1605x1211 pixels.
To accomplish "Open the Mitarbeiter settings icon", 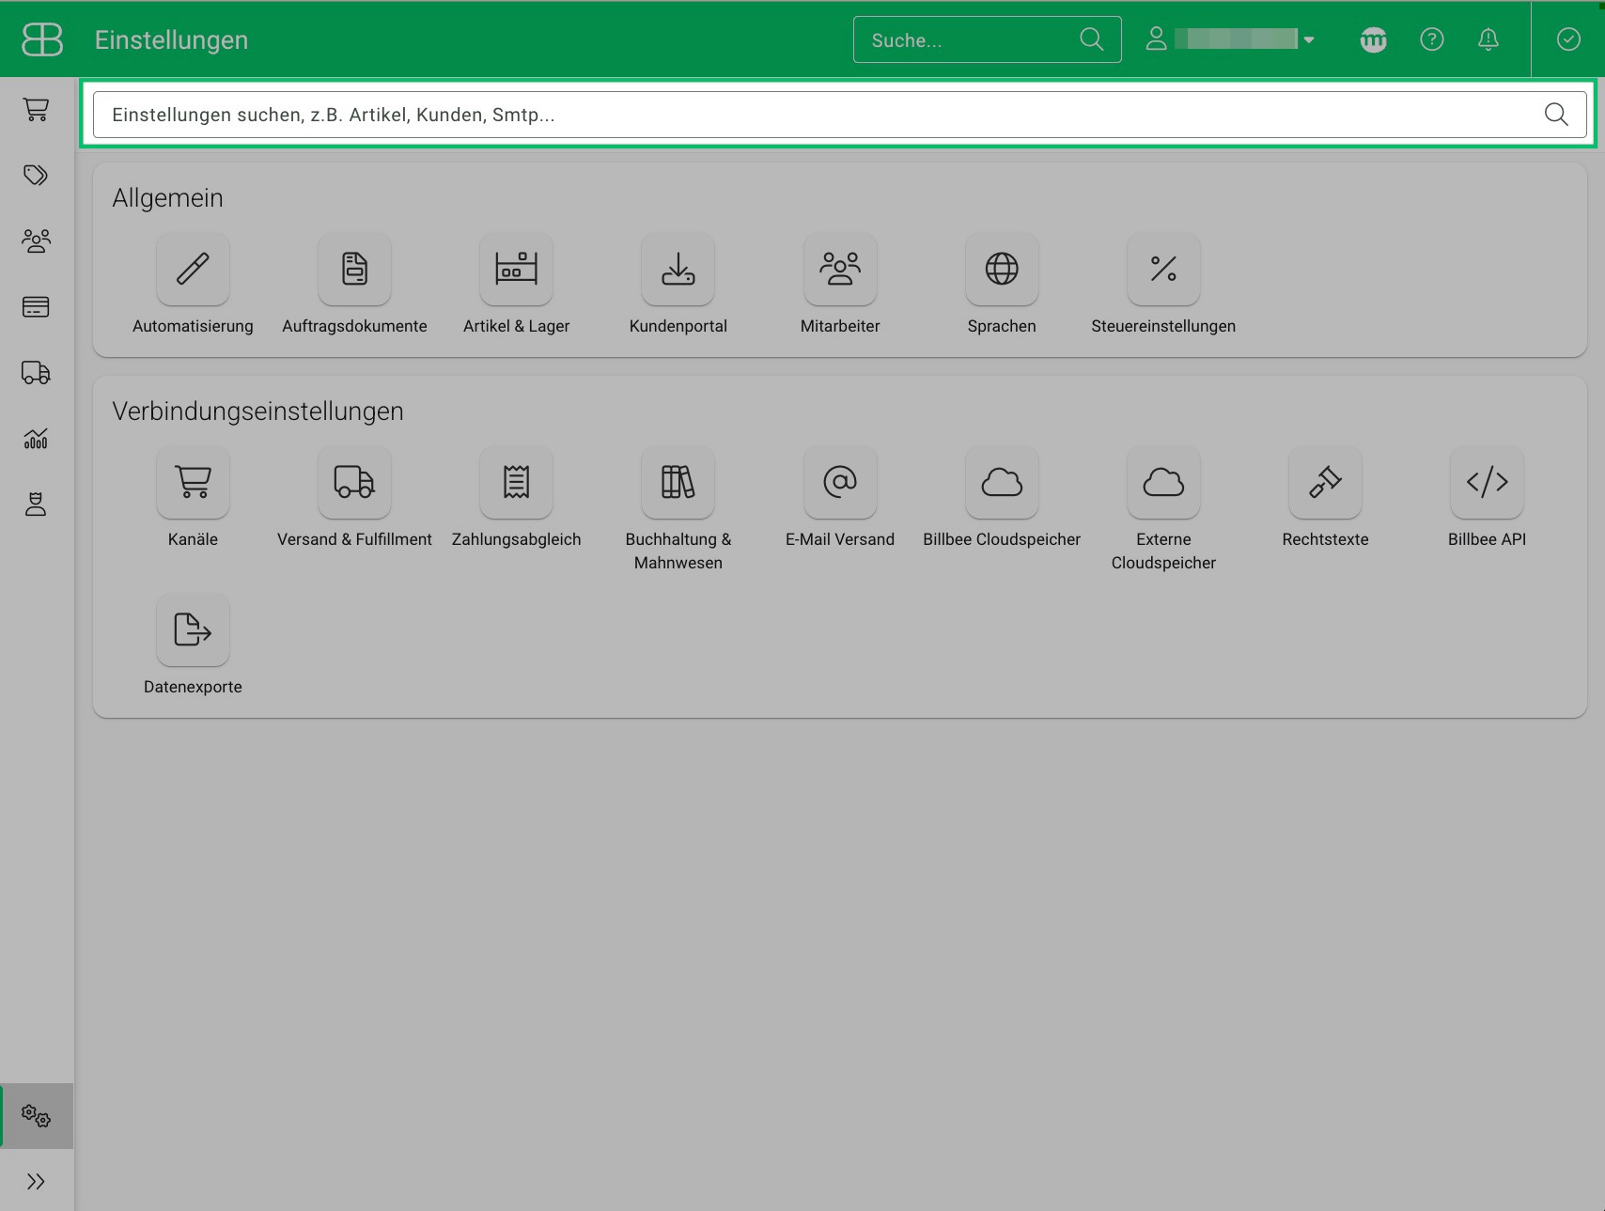I will [840, 269].
